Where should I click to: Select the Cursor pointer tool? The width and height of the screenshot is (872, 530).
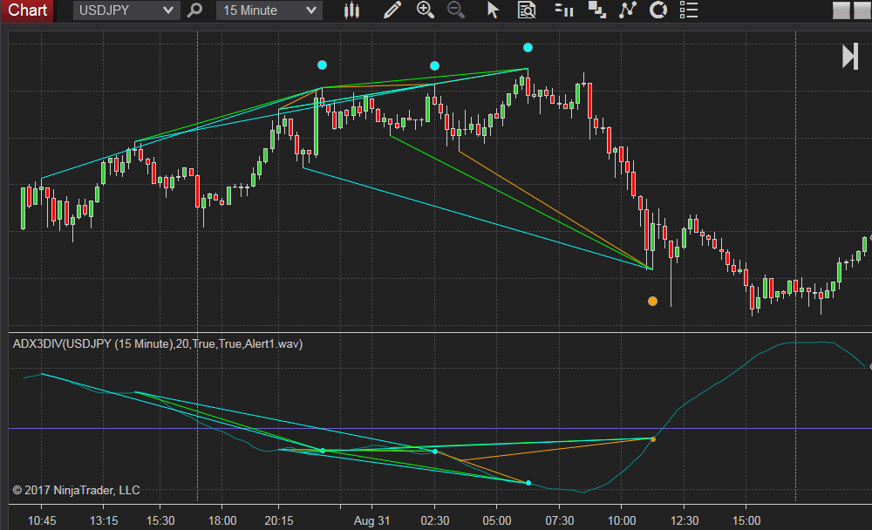tap(493, 10)
